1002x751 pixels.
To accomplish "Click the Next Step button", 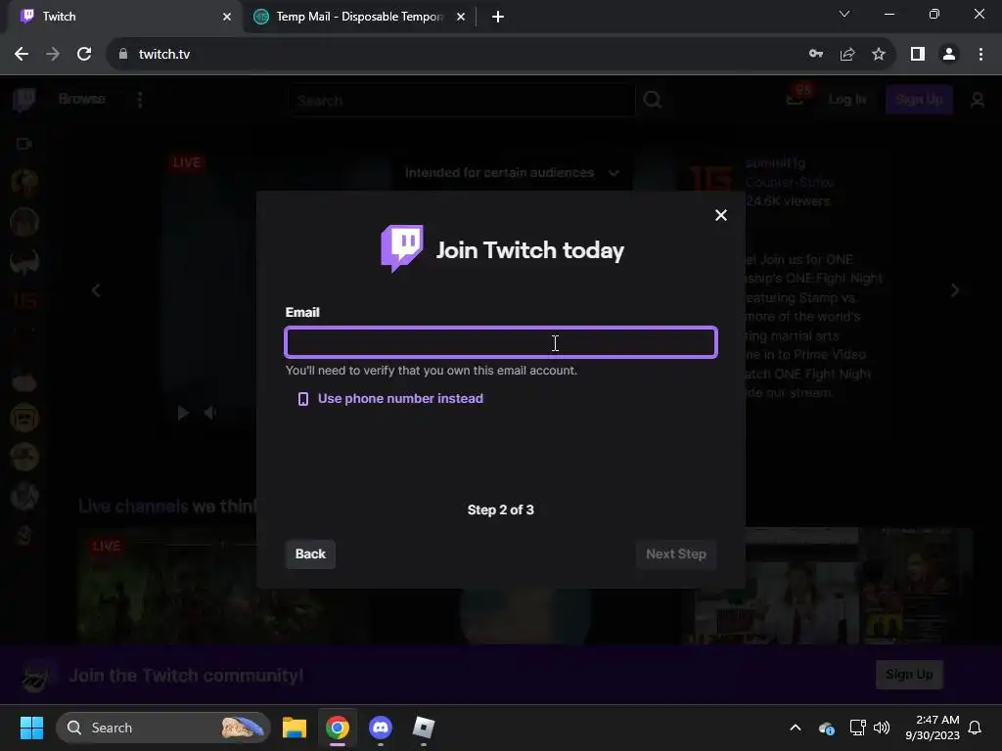I will click(x=675, y=553).
